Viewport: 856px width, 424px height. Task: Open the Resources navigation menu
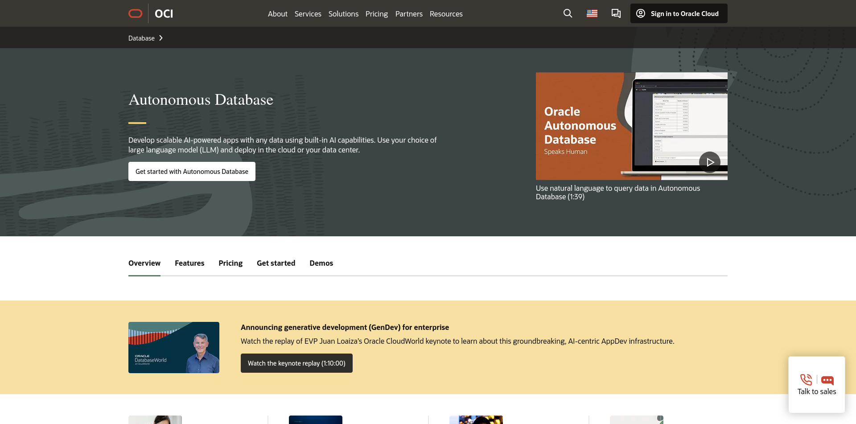coord(446,14)
